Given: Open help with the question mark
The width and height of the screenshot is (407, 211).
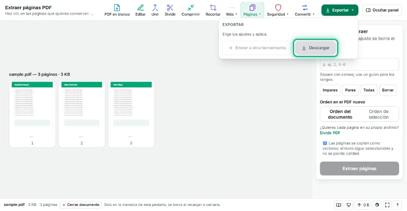Looking at the screenshot, I should tap(397, 205).
